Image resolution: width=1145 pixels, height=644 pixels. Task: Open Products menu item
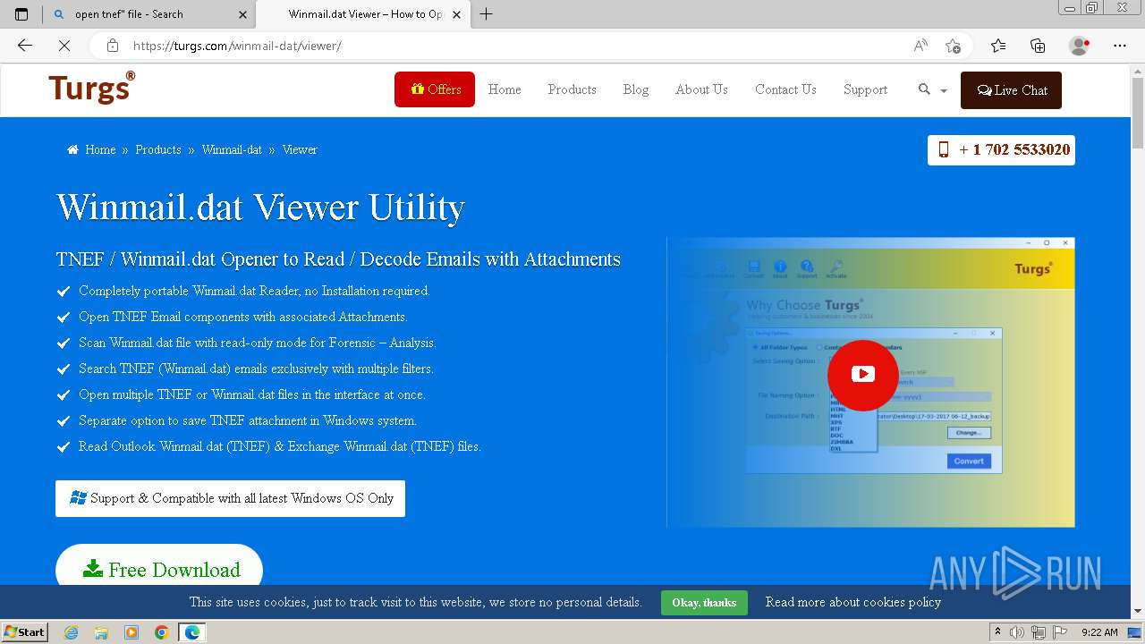pyautogui.click(x=572, y=89)
